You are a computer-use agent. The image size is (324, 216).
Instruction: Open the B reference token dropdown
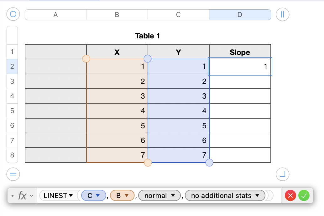click(x=127, y=196)
